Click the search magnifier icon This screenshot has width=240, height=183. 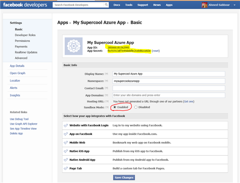click(106, 5)
